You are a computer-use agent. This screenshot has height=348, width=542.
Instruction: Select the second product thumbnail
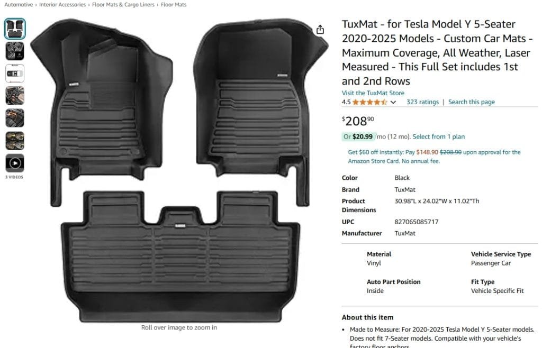click(x=15, y=51)
